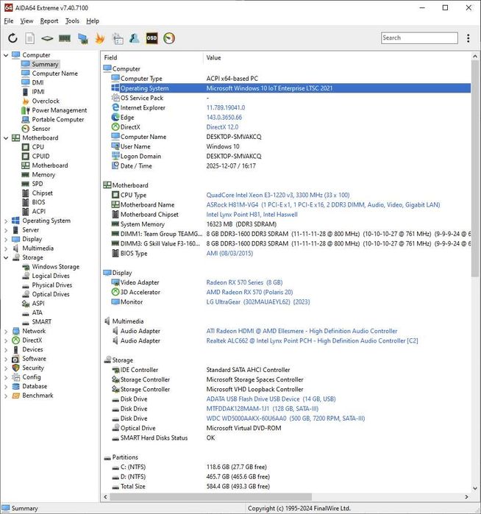Expand the Benchmark tree node

tap(6, 396)
